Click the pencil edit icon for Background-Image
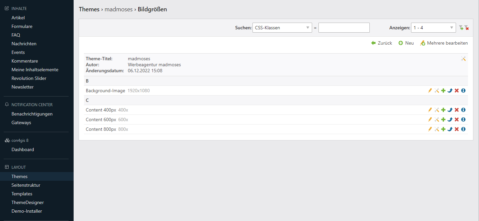This screenshot has height=221, width=479. (x=430, y=91)
